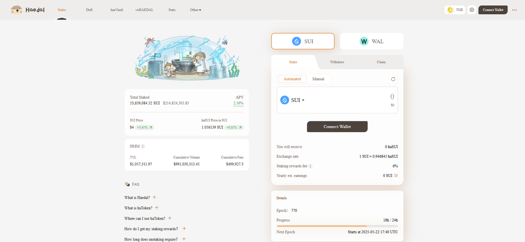Click the exchange rate 0.946845 haSUI text
This screenshot has width=525, height=242.
click(x=379, y=157)
